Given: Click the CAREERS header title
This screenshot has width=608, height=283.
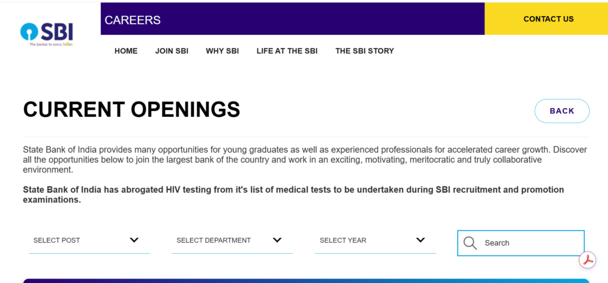Looking at the screenshot, I should (x=132, y=20).
